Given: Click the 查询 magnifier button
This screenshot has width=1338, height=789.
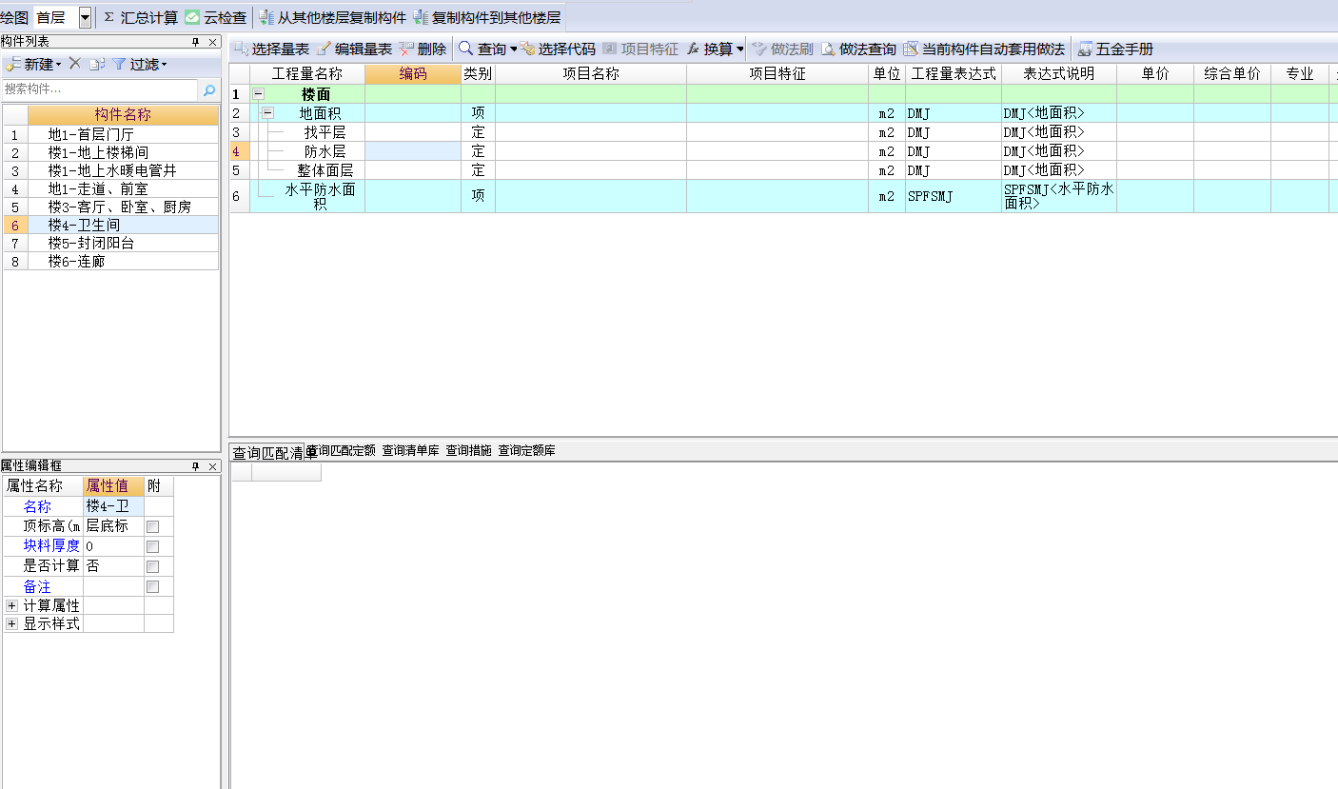Looking at the screenshot, I should coord(482,49).
